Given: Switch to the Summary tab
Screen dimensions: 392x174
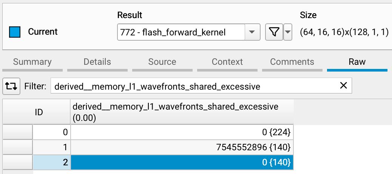Looking at the screenshot, I should [x=32, y=62].
